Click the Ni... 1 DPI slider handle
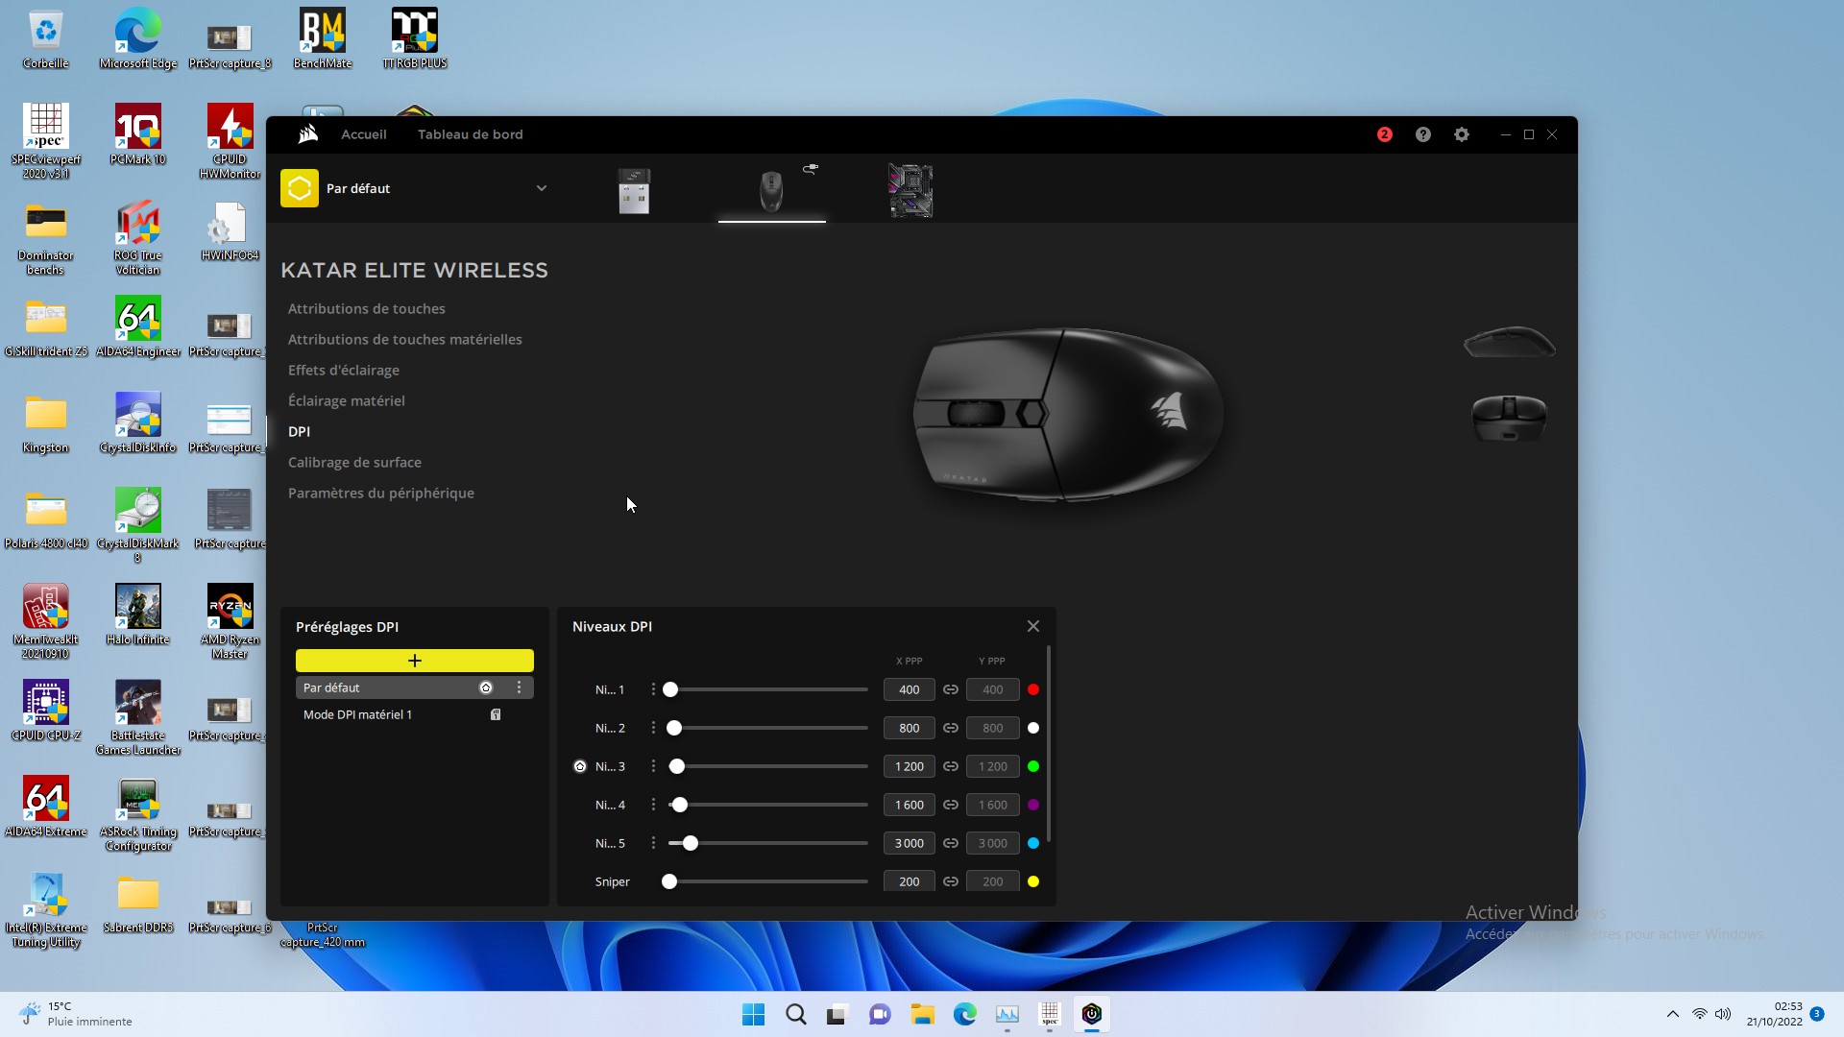The height and width of the screenshot is (1037, 1844). 670,689
